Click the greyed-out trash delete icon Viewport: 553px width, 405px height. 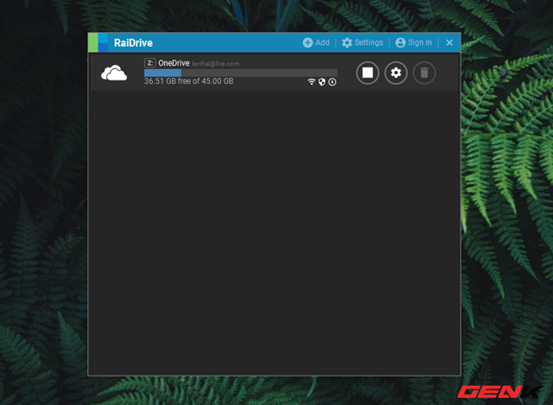(x=423, y=73)
